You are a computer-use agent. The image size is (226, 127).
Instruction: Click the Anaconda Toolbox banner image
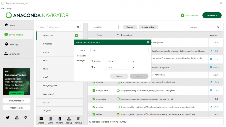coord(16,82)
